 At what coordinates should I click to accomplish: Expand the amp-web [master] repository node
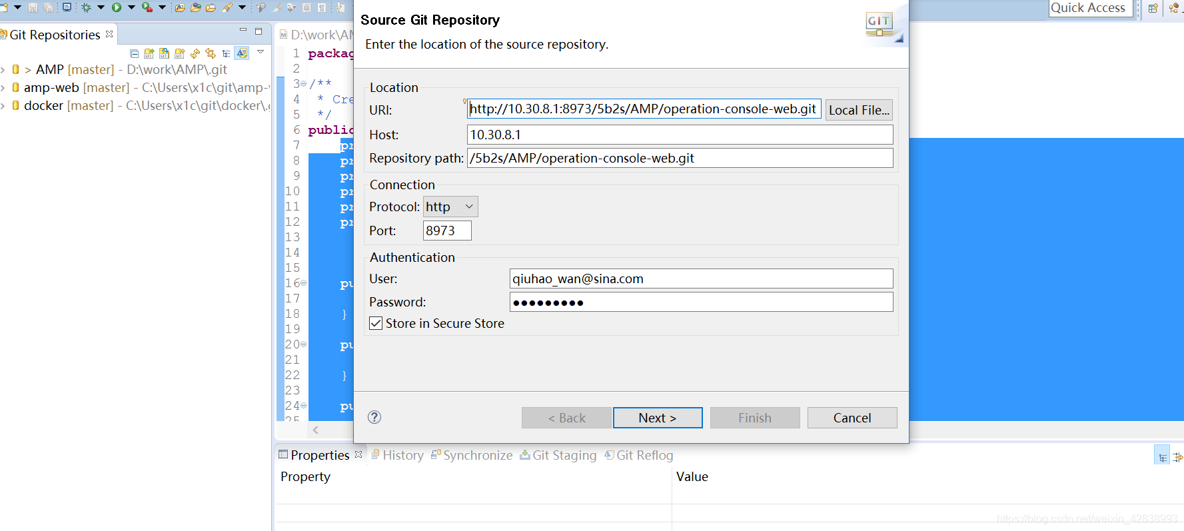pos(3,87)
